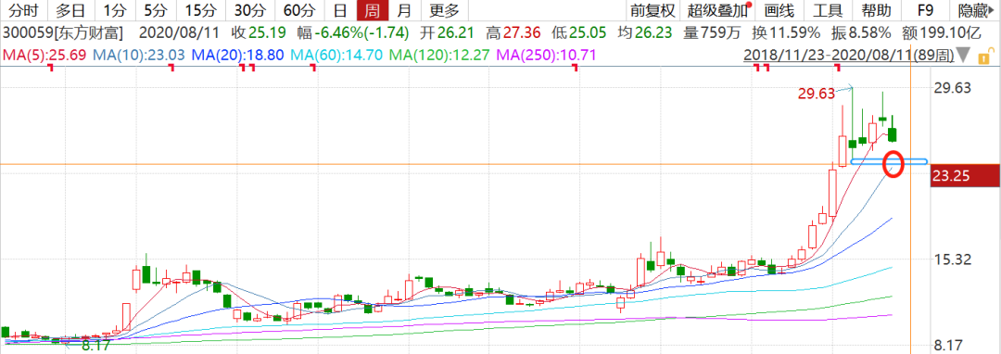Select the 60分 period tab
The width and height of the screenshot is (1001, 354).
(299, 10)
